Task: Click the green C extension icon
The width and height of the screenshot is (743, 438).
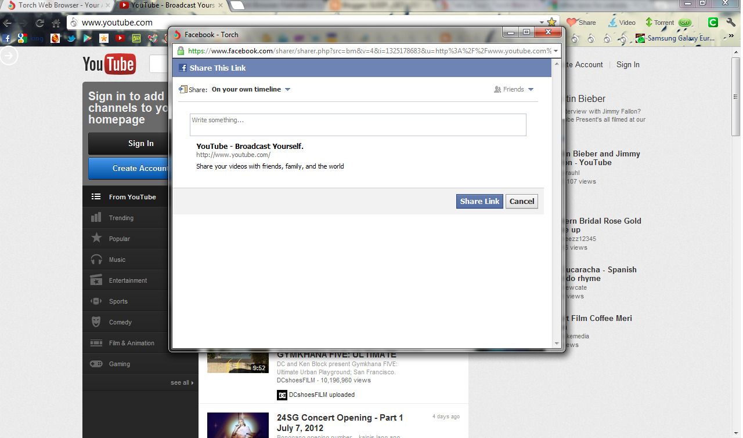Action: (x=713, y=23)
